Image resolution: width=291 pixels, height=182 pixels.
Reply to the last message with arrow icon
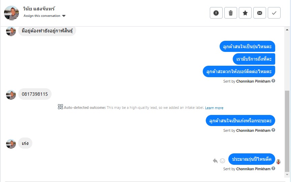(215, 161)
